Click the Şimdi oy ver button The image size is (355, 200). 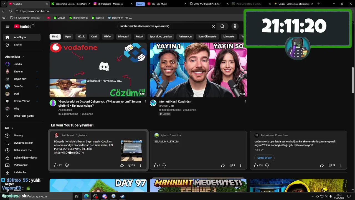coord(264,158)
